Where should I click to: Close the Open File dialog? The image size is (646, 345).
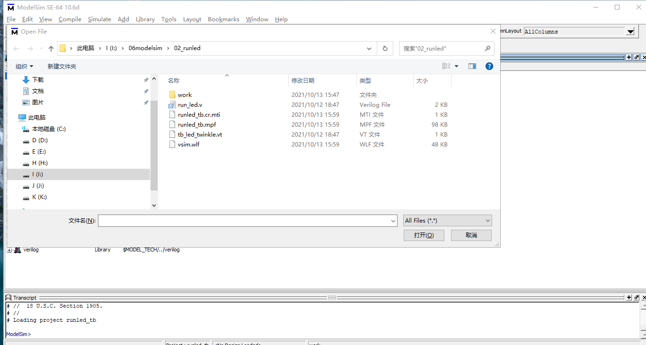(493, 31)
